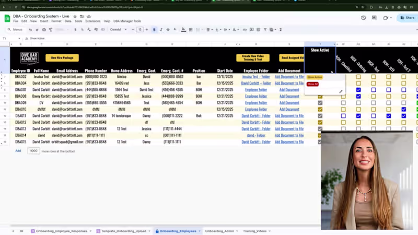Click the Redo icon in the toolbar
418x235 pixels.
pyautogui.click(x=37, y=30)
